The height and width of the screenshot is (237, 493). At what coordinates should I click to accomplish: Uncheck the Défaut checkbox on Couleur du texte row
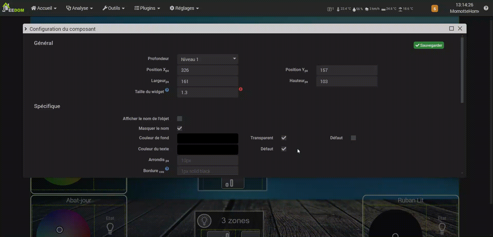[x=284, y=149]
